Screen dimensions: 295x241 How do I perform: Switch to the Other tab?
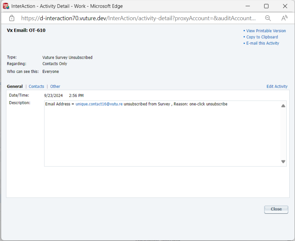pos(55,86)
